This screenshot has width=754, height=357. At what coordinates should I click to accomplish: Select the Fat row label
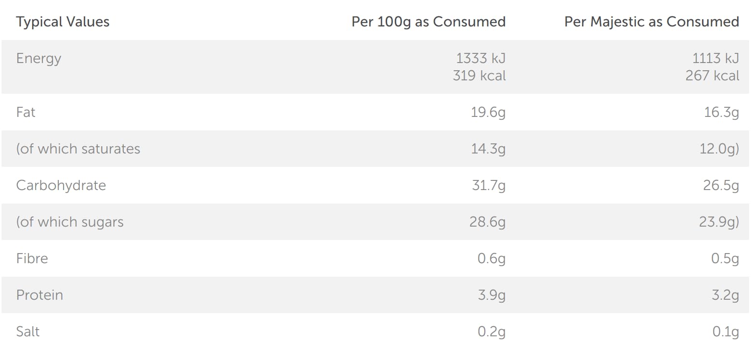26,112
